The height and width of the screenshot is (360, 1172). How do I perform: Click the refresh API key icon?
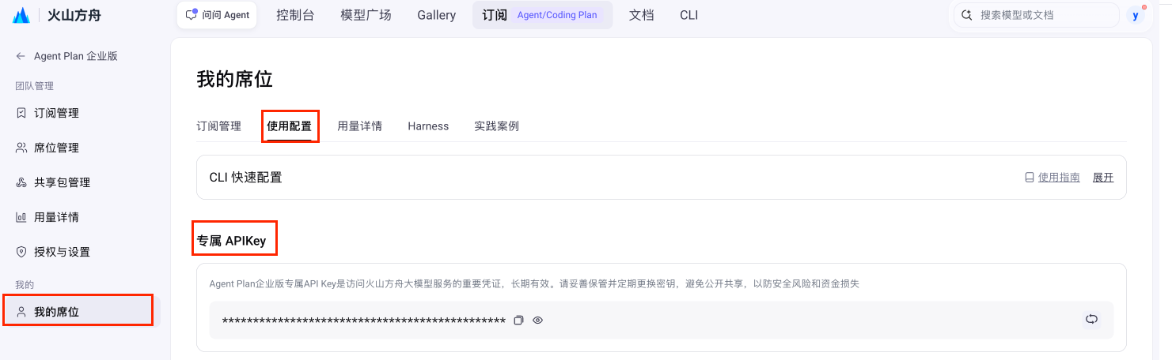[1092, 319]
